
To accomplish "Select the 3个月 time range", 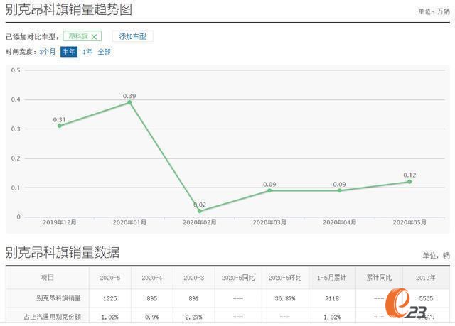I will [x=48, y=52].
